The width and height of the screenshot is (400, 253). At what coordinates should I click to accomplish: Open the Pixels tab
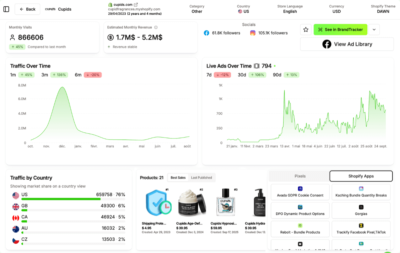[300, 176]
